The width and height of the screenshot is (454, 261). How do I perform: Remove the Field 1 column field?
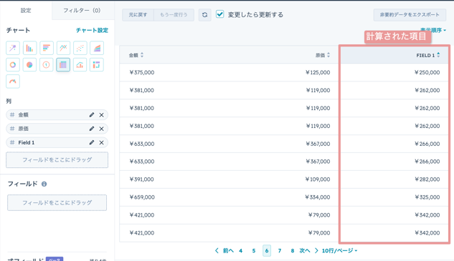[101, 142]
